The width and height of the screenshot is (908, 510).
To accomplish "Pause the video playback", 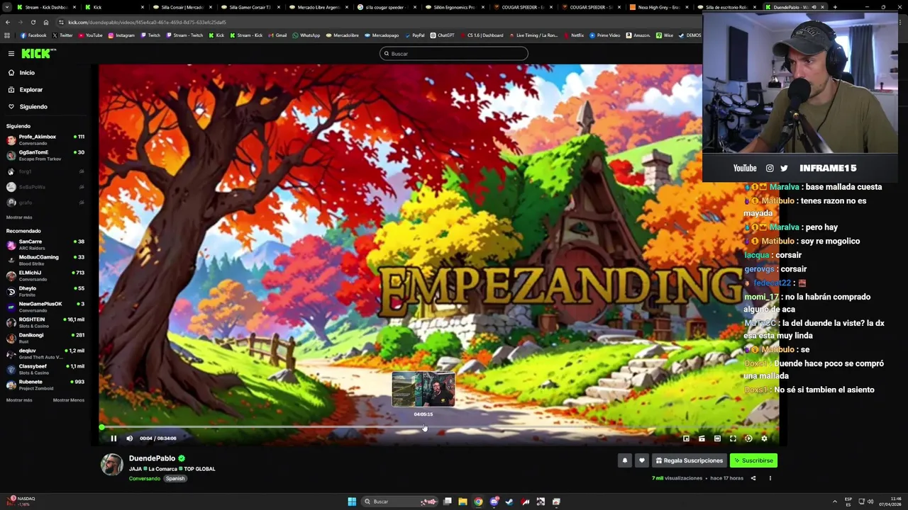I will tap(113, 438).
